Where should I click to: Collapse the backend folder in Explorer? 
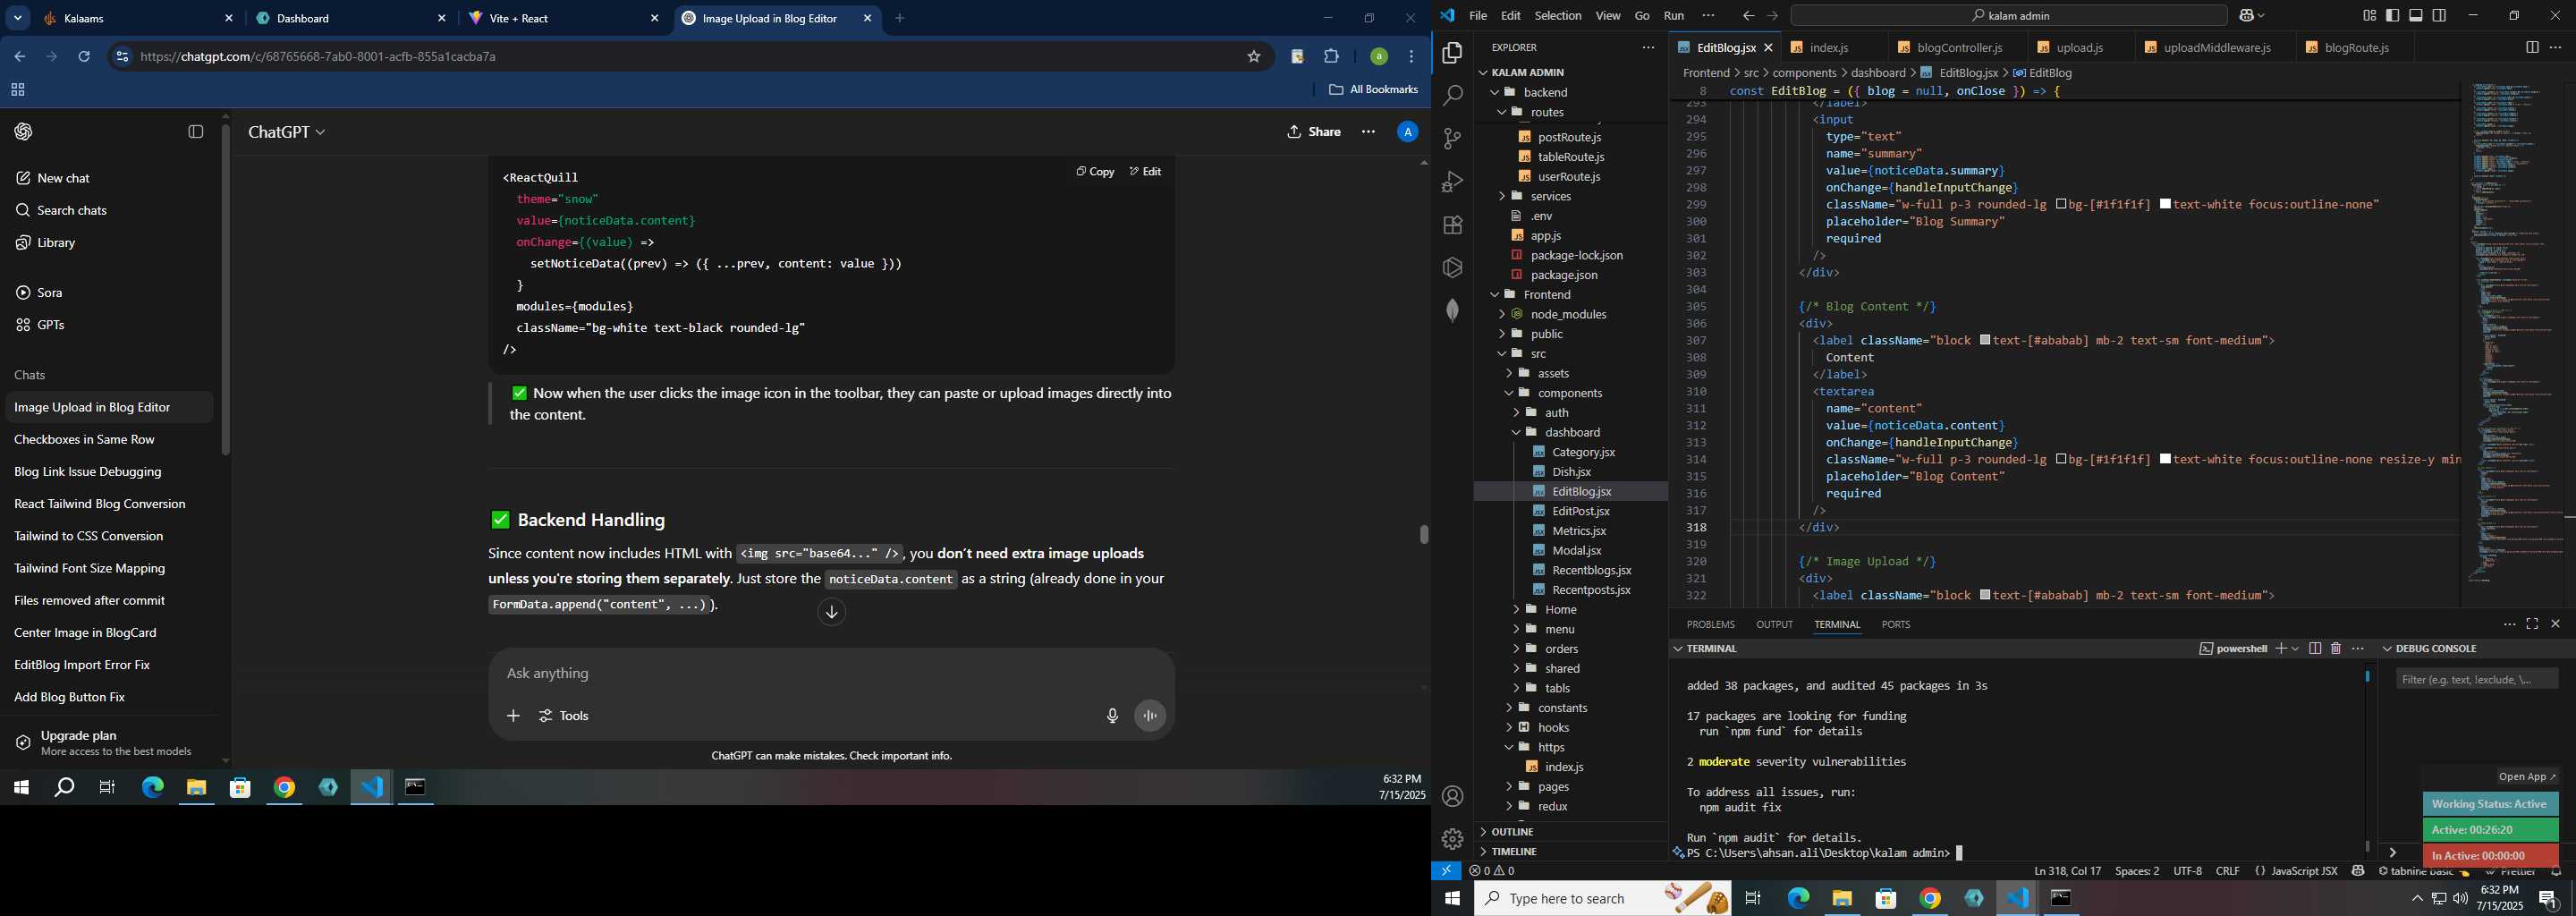coord(1496,92)
